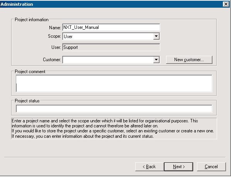Viewport: 231px width, 177px height.
Task: Click the Project information group heading
Action: [x=32, y=20]
